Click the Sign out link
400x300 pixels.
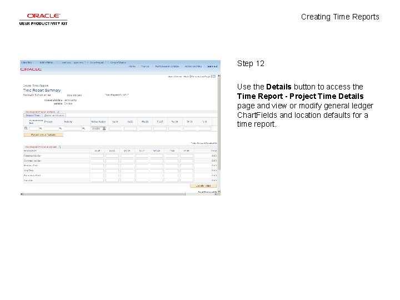point(212,66)
